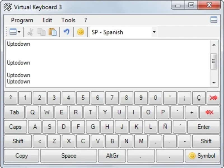This screenshot has width=224, height=168.
Task: Click the Q key
Action: (32, 112)
